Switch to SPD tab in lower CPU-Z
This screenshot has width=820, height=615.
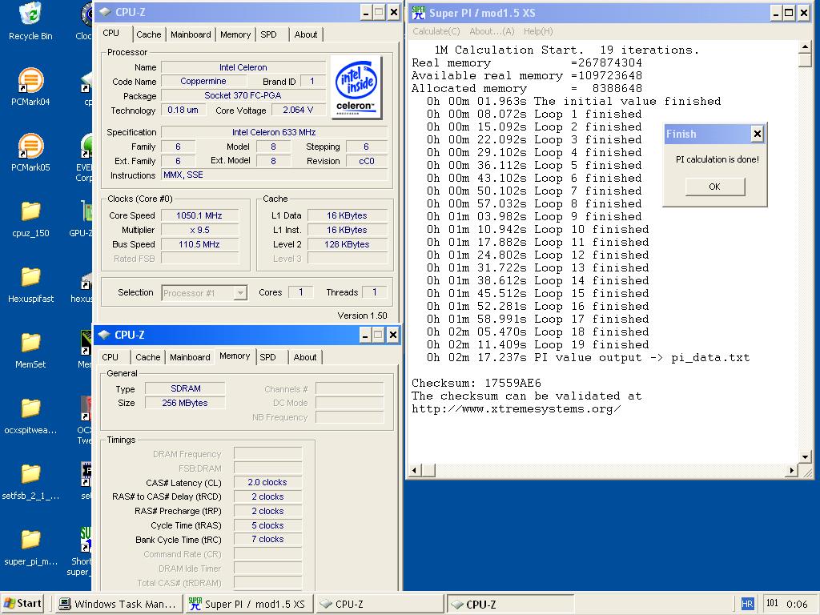point(267,357)
